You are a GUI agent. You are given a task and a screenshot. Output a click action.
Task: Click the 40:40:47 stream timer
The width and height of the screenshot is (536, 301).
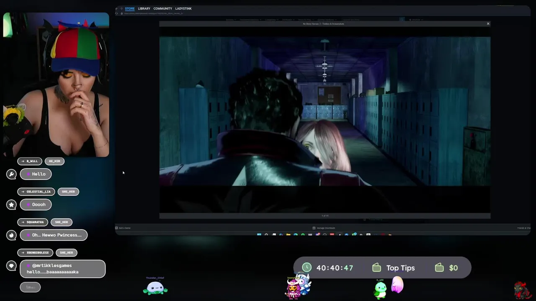335,268
